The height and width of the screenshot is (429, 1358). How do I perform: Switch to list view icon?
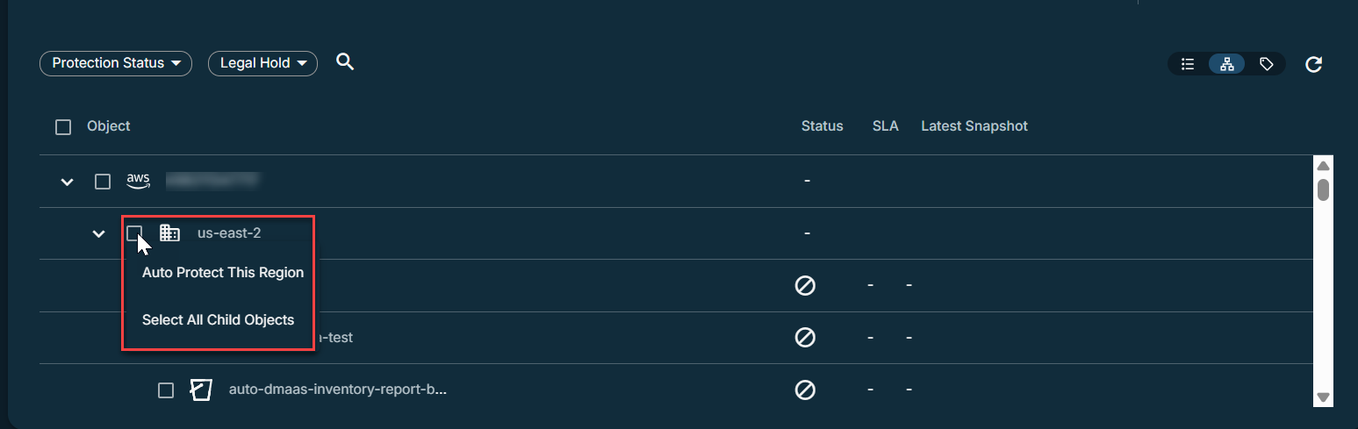coord(1188,64)
